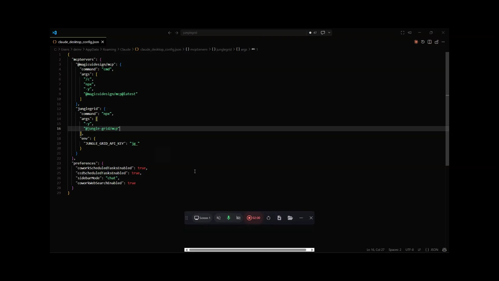Click the "chat" value on line 26

(112, 178)
